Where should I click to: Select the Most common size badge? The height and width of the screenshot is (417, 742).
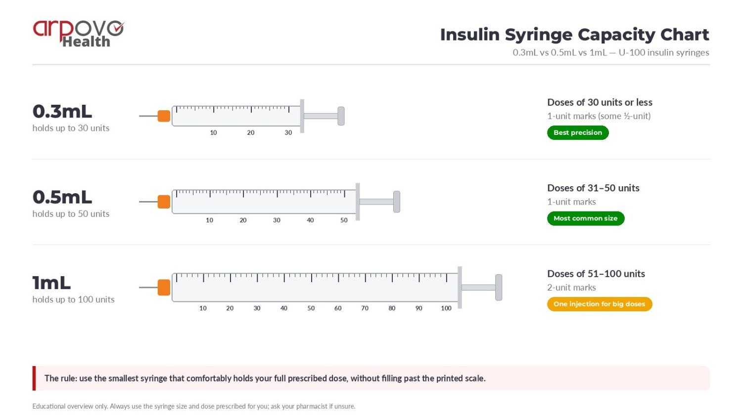pos(586,218)
